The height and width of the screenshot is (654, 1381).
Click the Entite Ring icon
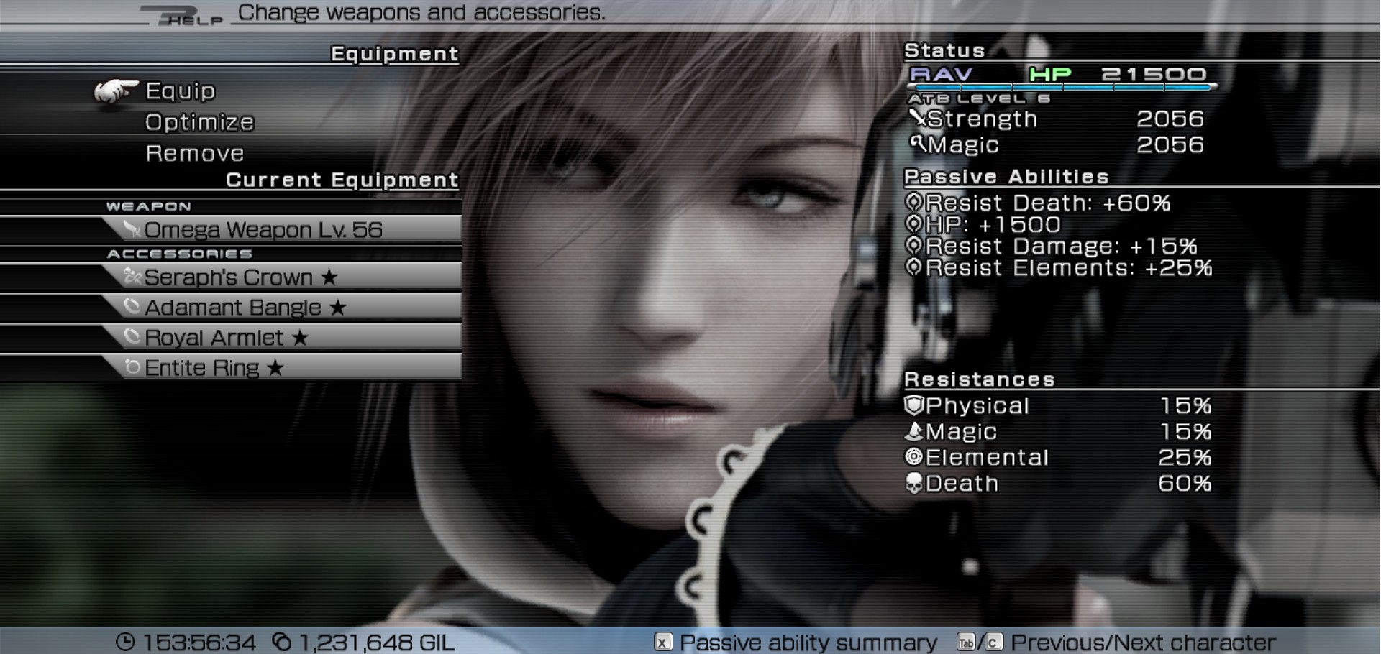click(132, 367)
